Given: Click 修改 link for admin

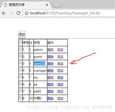Looking at the screenshot, I should (60, 50).
